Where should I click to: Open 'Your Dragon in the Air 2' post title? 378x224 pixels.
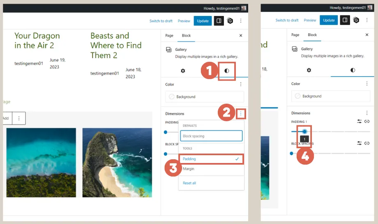coord(37,41)
